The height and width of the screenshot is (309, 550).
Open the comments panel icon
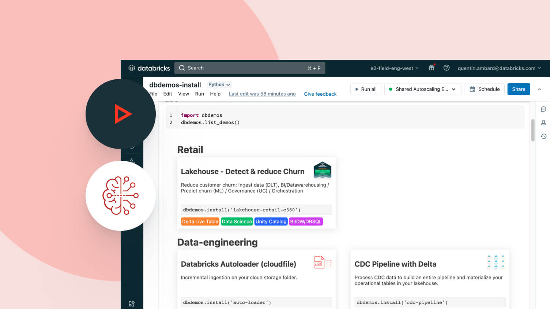(x=543, y=109)
